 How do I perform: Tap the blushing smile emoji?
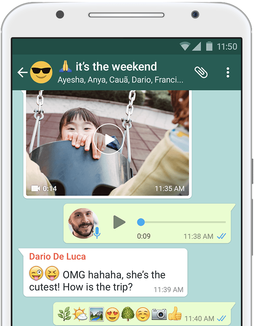(143, 314)
